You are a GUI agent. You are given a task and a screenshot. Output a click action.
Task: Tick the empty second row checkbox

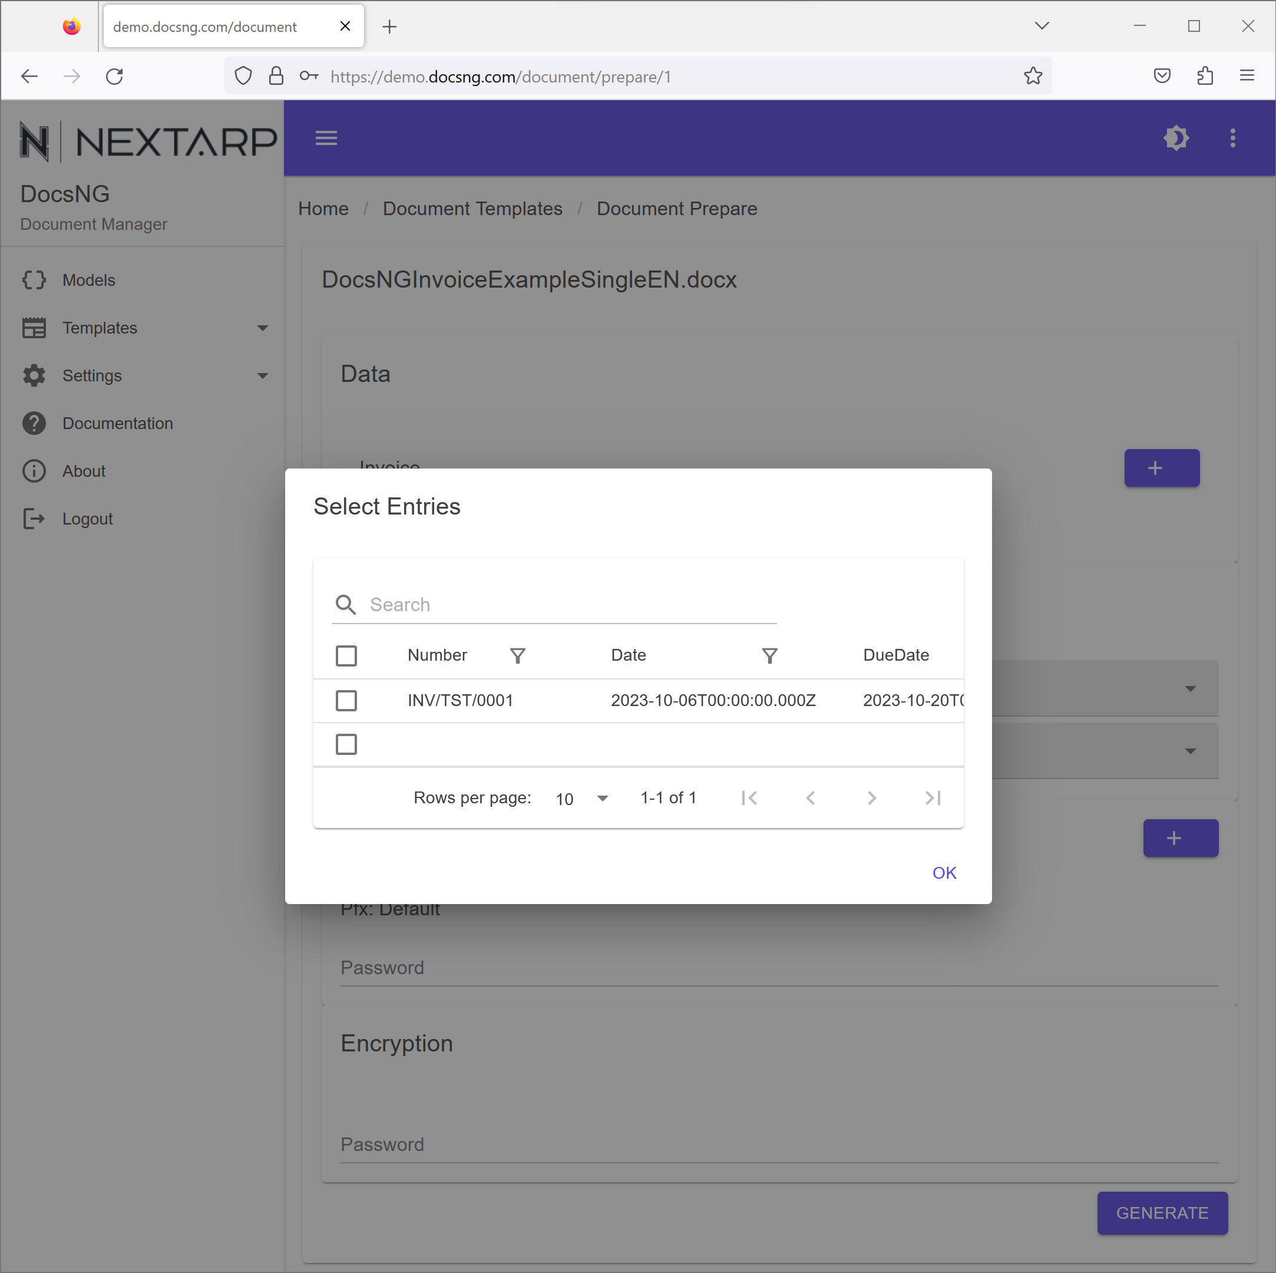(x=346, y=744)
